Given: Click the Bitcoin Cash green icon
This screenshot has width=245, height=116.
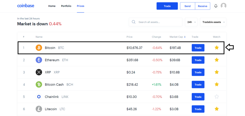Looking at the screenshot, I should point(39,85).
